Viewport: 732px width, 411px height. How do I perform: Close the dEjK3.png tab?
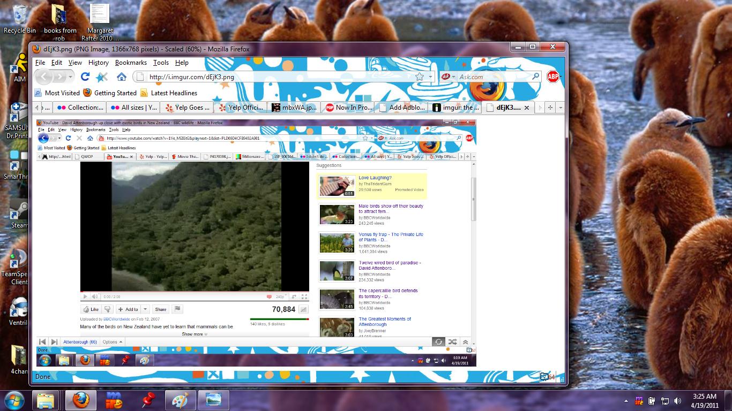526,108
